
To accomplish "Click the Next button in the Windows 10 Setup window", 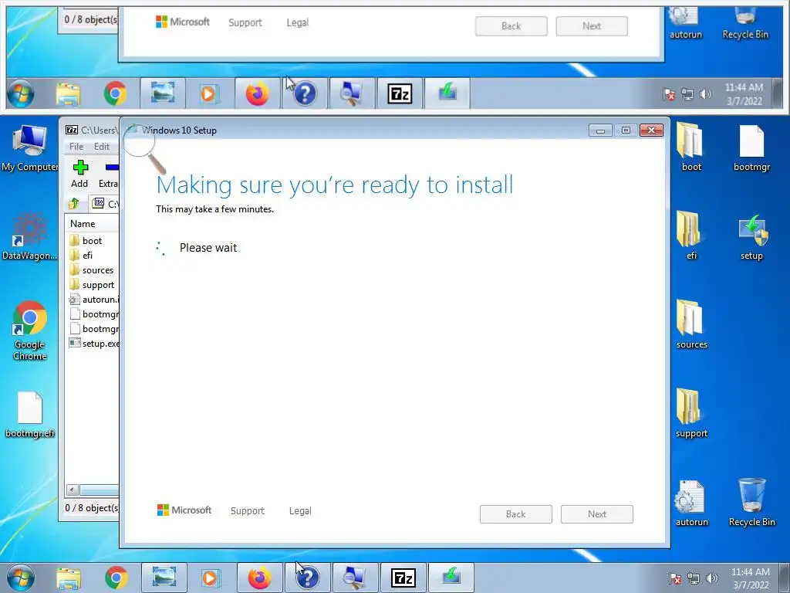I will point(597,513).
